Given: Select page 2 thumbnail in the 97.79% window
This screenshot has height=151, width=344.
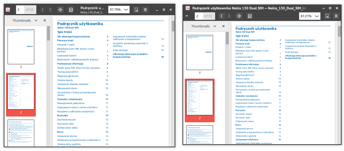Looking at the screenshot, I should [x=21, y=92].
